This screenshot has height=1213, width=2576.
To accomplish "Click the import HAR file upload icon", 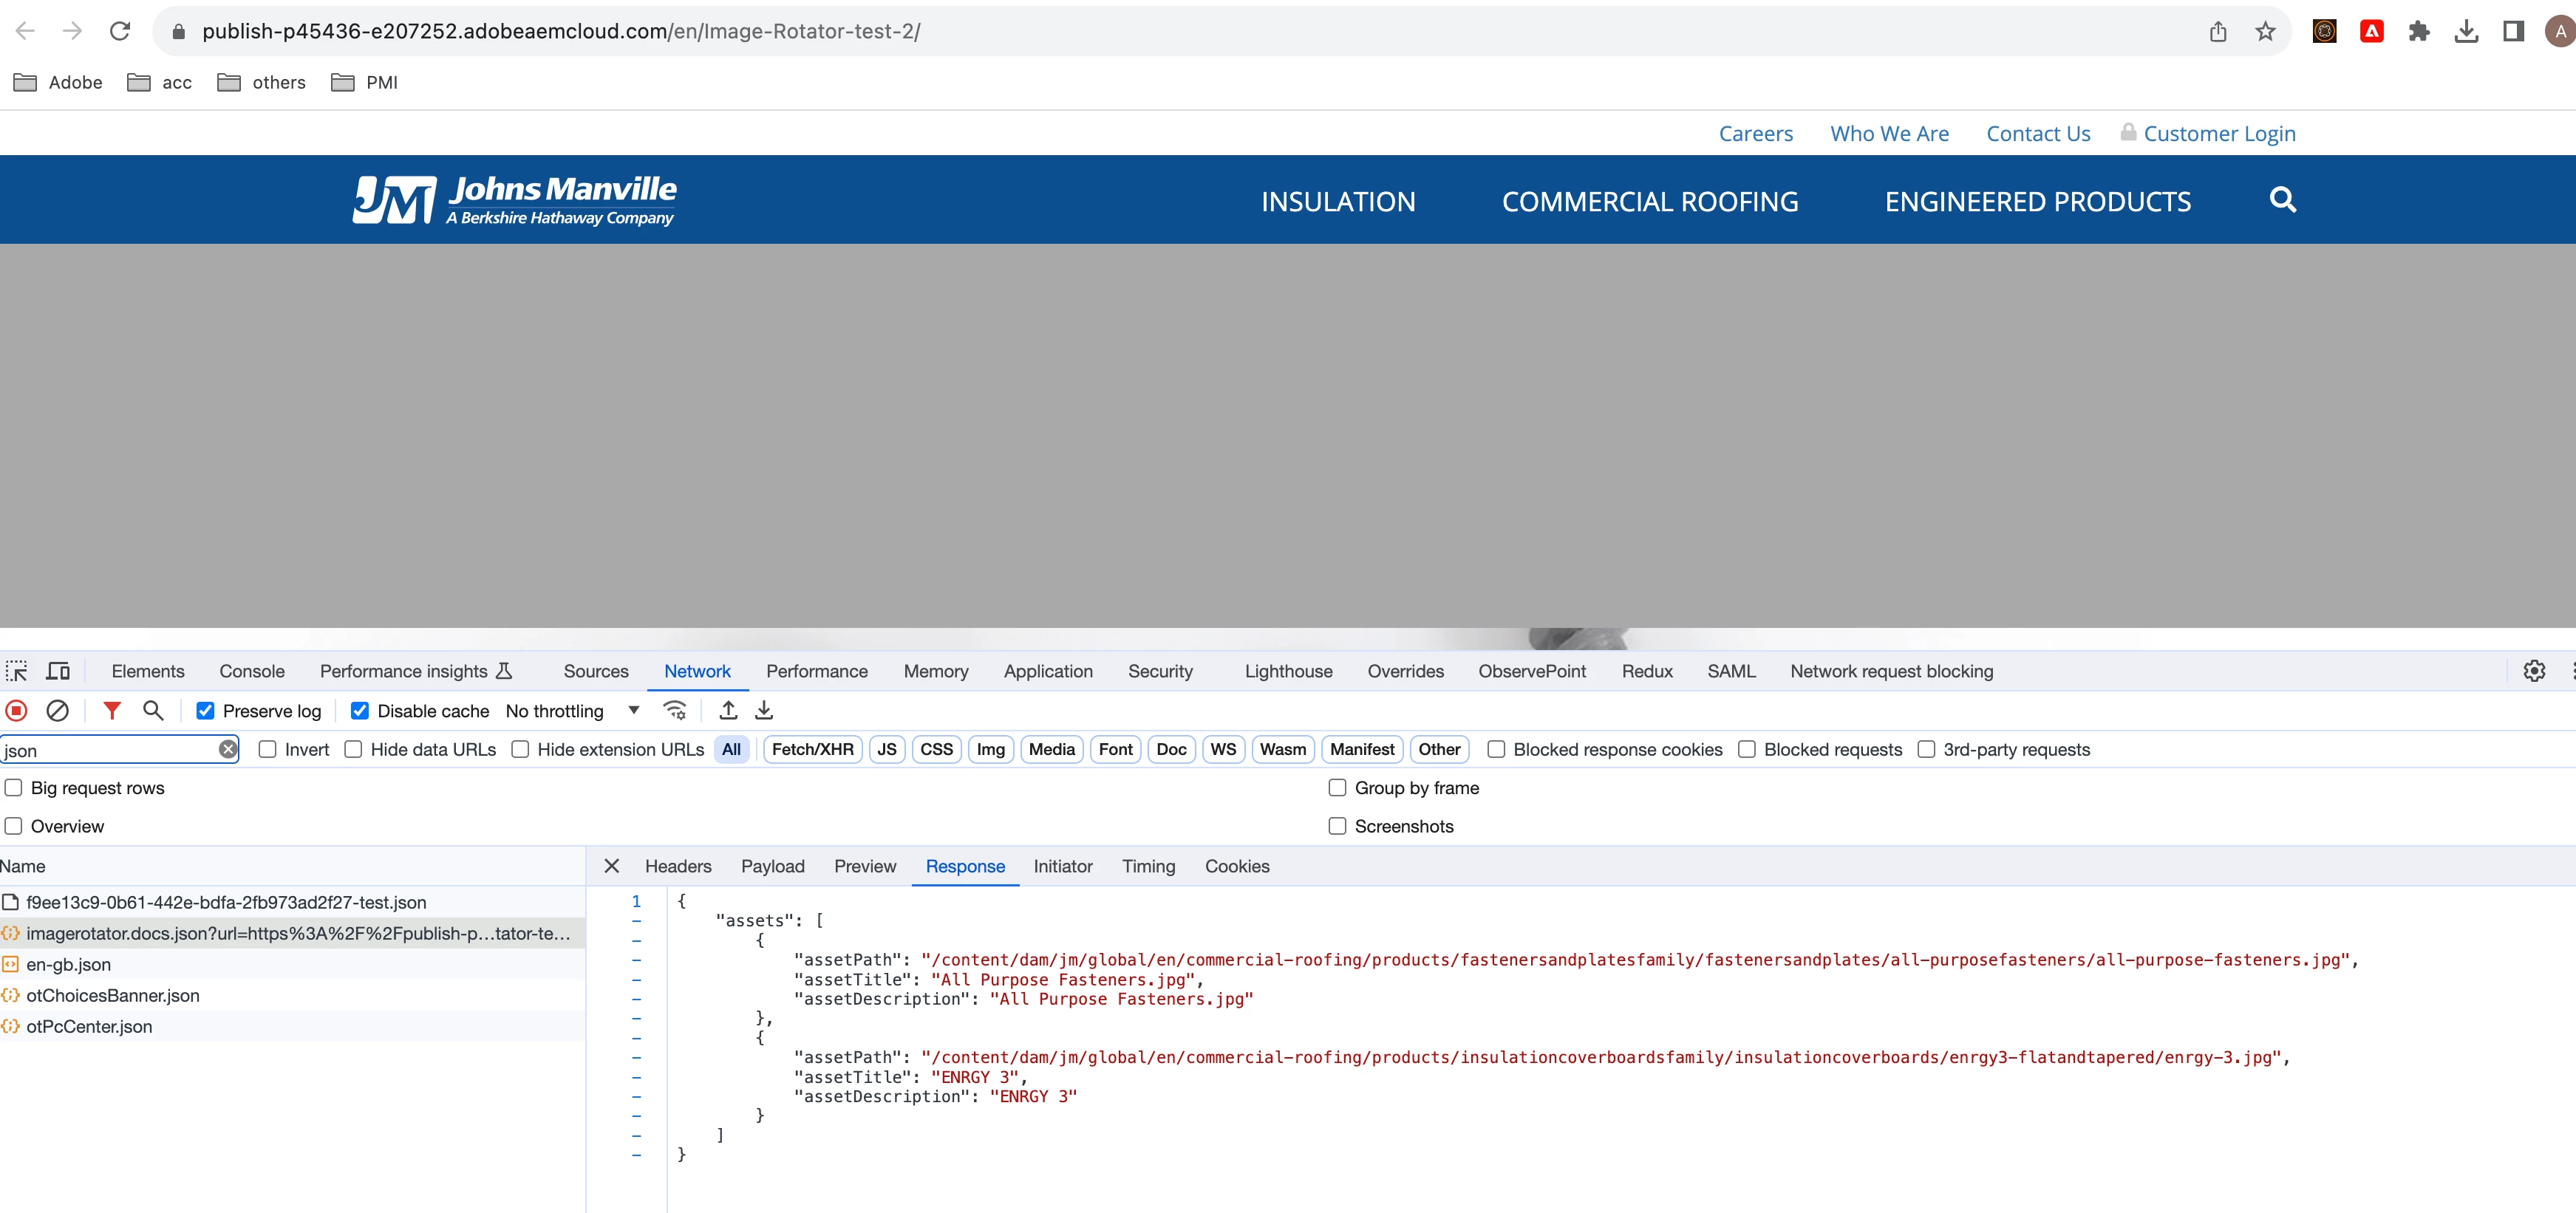I will tap(728, 711).
